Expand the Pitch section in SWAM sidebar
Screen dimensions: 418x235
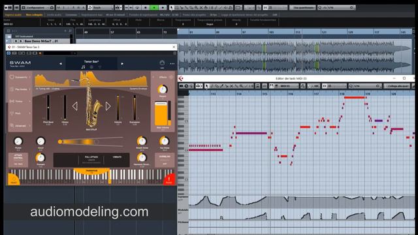pos(20,113)
